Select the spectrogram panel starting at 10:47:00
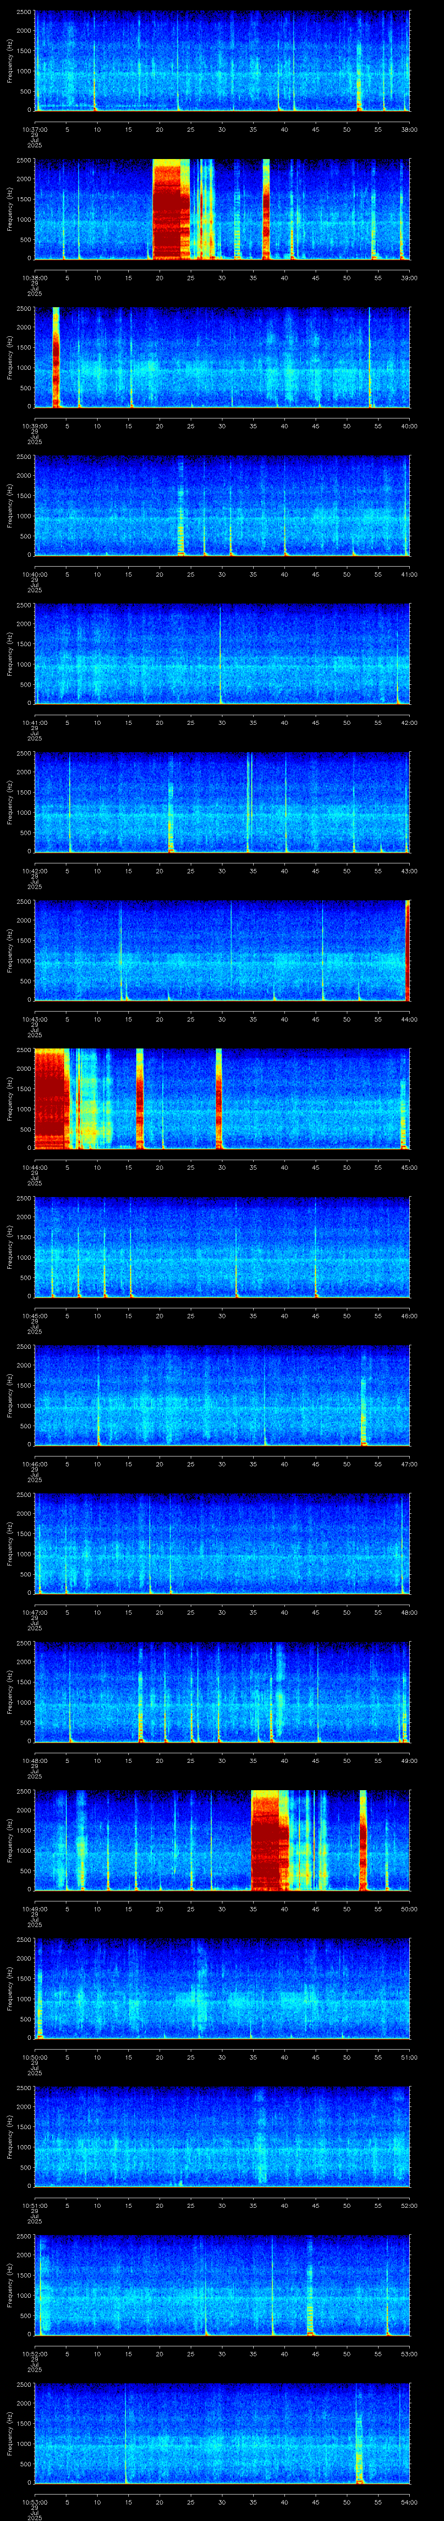The width and height of the screenshot is (444, 2521). click(222, 1543)
